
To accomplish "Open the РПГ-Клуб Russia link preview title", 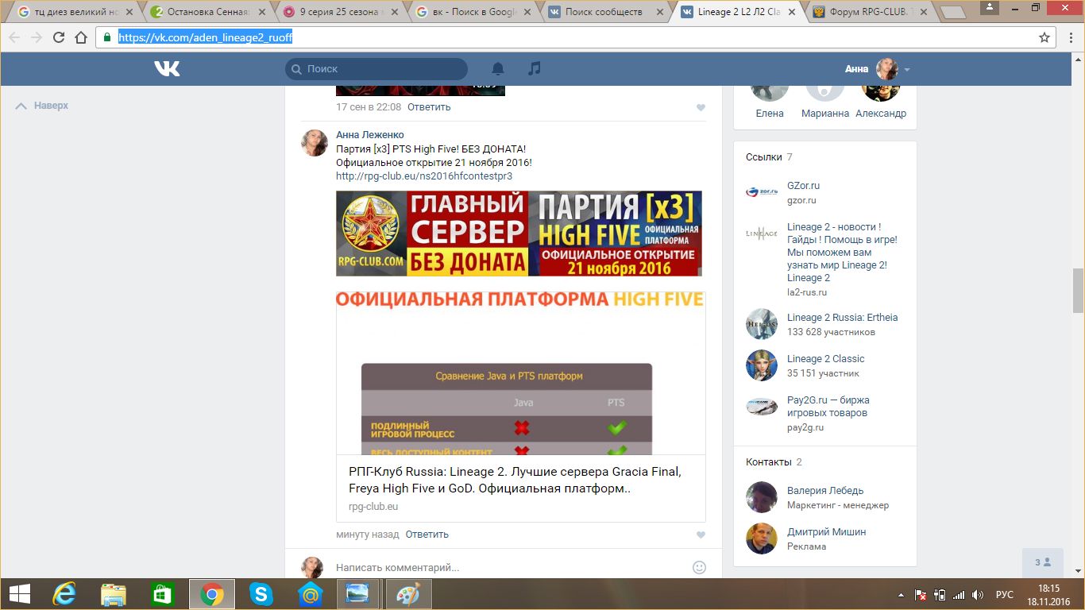I will [515, 480].
